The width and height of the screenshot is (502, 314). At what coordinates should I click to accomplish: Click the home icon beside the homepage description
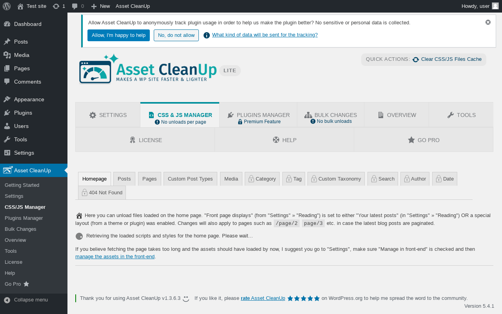[79, 215]
